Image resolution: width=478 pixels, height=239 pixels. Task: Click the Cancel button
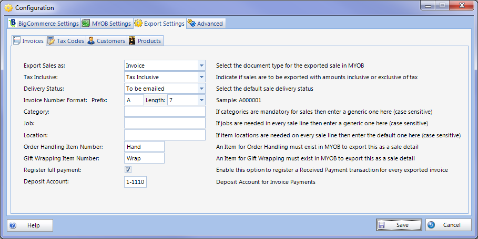pyautogui.click(x=449, y=225)
